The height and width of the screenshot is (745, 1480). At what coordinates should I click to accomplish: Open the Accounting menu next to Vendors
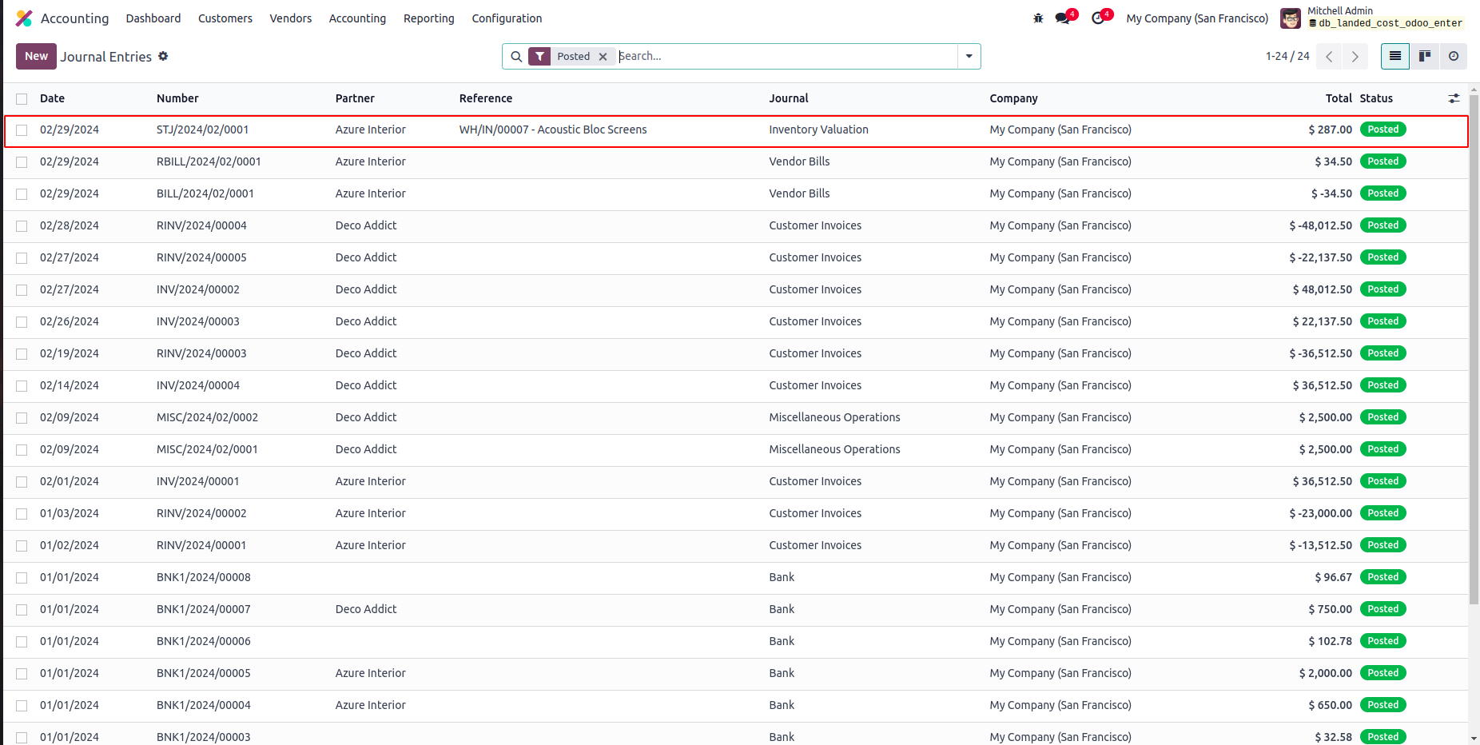pyautogui.click(x=357, y=18)
